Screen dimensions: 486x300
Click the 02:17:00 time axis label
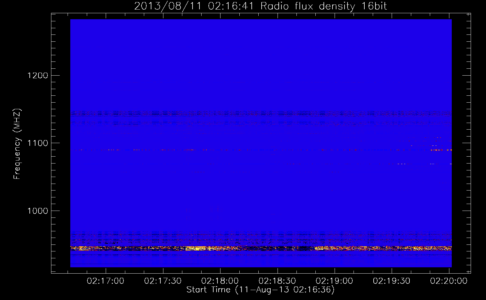point(105,281)
